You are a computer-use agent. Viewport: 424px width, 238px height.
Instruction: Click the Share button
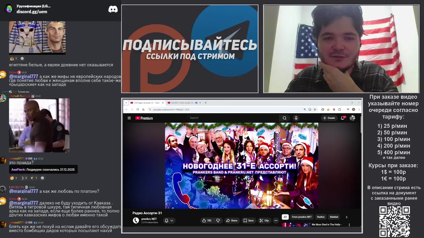[232, 220]
